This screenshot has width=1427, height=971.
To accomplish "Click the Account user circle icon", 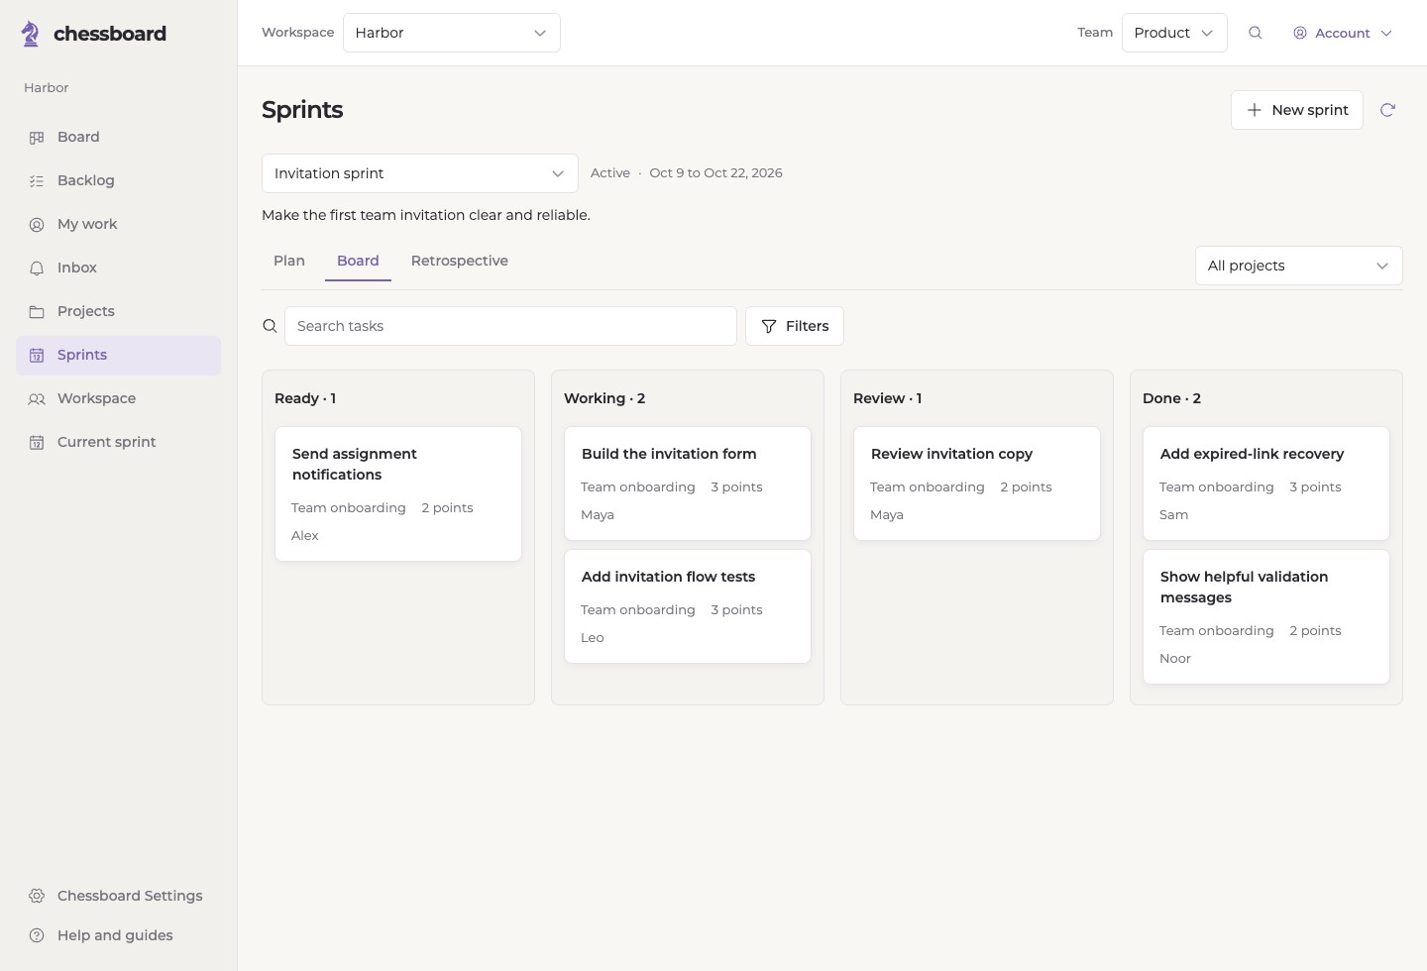I will click(1300, 33).
